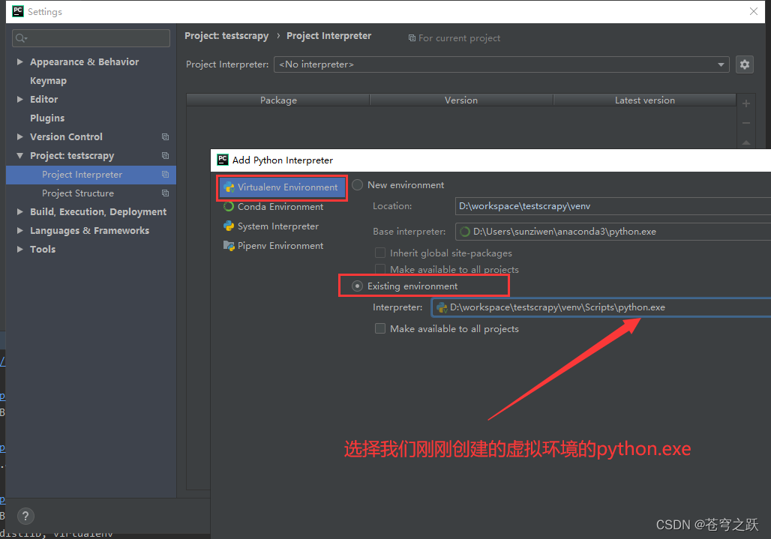Select Project Interpreter in the settings tree
Image resolution: width=771 pixels, height=539 pixels.
tap(91, 175)
